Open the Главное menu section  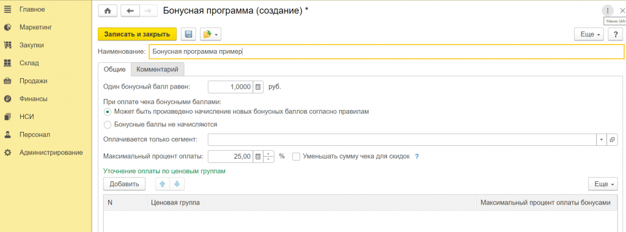pyautogui.click(x=32, y=9)
